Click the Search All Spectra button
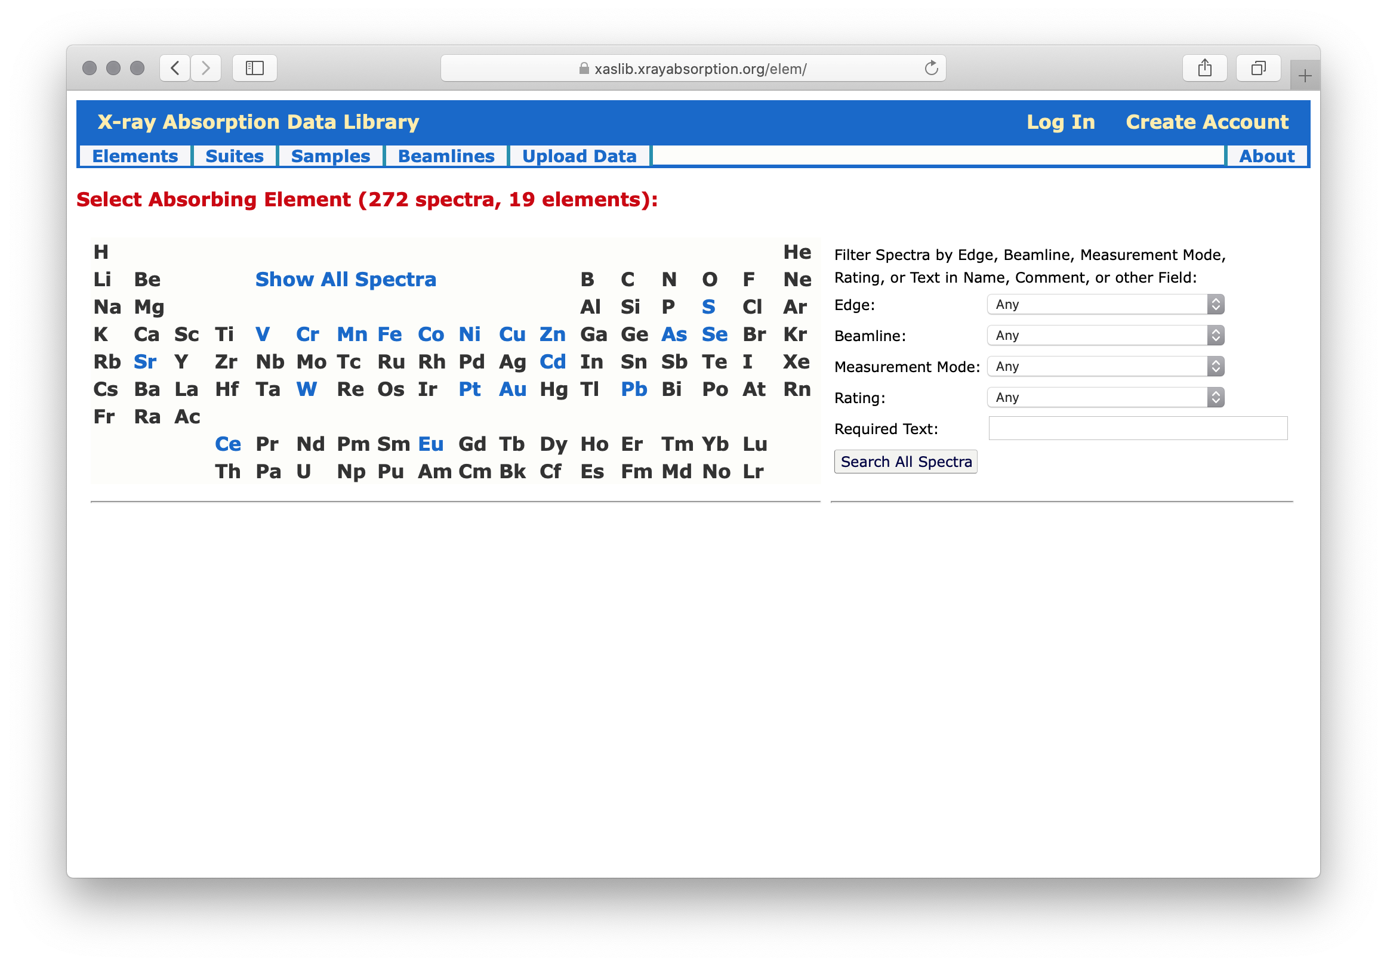Screen dimensions: 1387x966 tap(905, 462)
